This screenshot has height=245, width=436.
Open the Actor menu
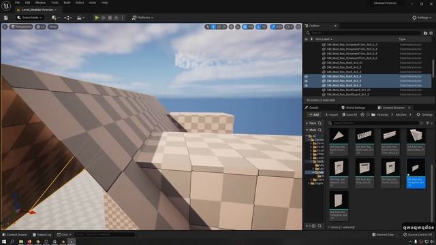(x=93, y=3)
